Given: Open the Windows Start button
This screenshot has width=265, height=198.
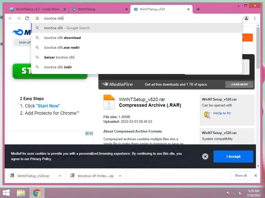Looking at the screenshot, I should point(6,193).
